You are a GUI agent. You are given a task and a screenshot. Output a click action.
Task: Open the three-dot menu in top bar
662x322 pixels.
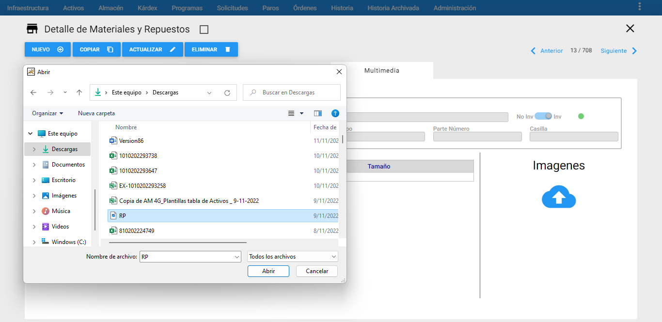[640, 6]
